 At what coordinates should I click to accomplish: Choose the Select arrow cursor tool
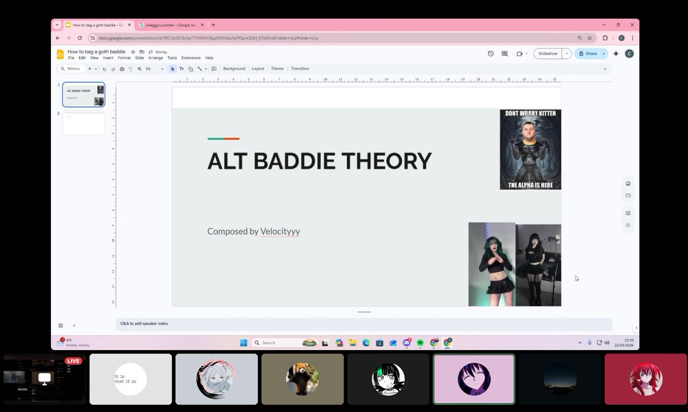click(x=173, y=69)
